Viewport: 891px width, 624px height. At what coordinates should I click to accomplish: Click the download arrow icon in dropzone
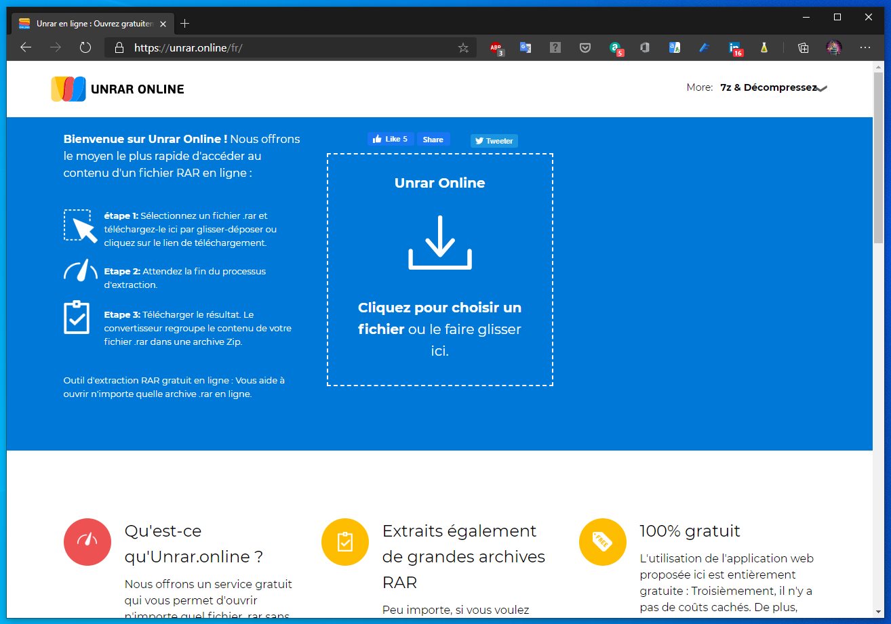tap(439, 243)
